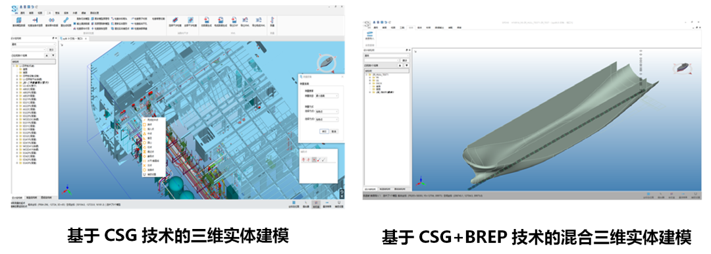Image resolution: width=711 pixels, height=254 pixels.
Task: Switch to the middle bottom tab of CSG+BREP tree panel
Action: [385, 189]
